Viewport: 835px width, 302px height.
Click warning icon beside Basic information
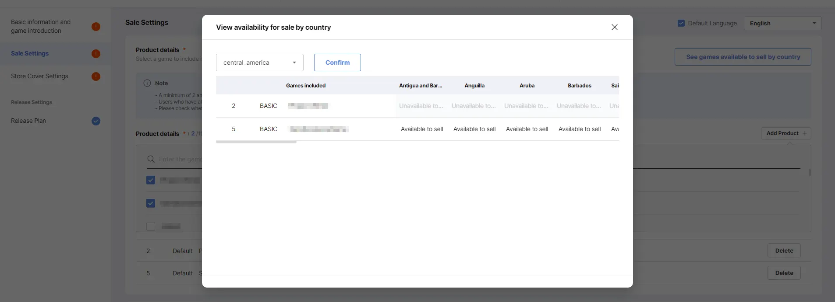pos(96,27)
